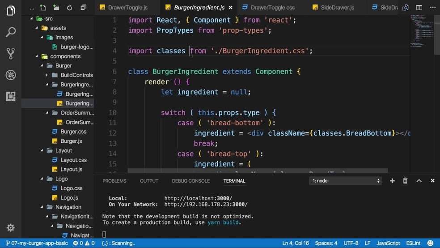Screen dimensions: 440x248
Task: Open Burger.css in the file tree
Action: (x=73, y=132)
